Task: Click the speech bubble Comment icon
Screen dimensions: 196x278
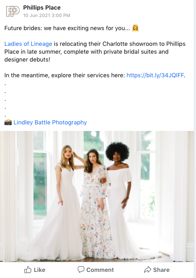Action: click(81, 270)
